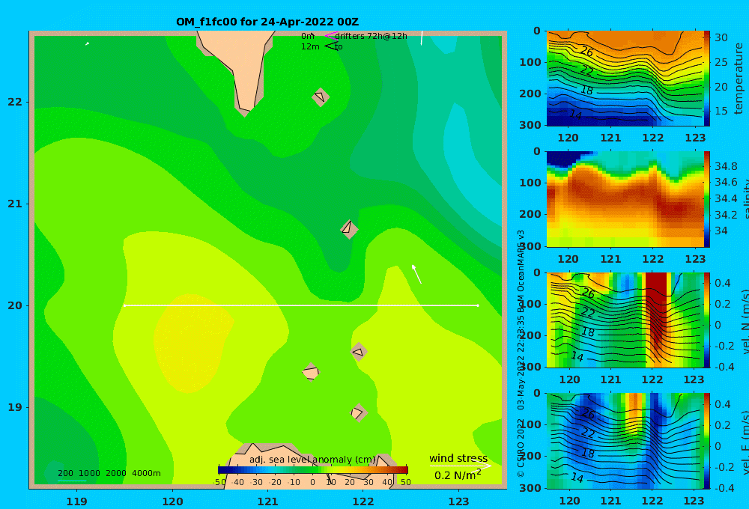Click latitude tick 22 on main map
Screen dimensions: 749x509
pyautogui.click(x=15, y=102)
